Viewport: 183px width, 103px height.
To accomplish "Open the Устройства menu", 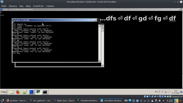I will click(38, 6).
